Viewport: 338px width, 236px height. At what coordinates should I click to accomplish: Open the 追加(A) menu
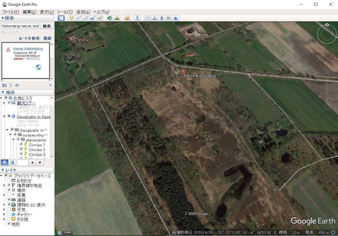(83, 12)
